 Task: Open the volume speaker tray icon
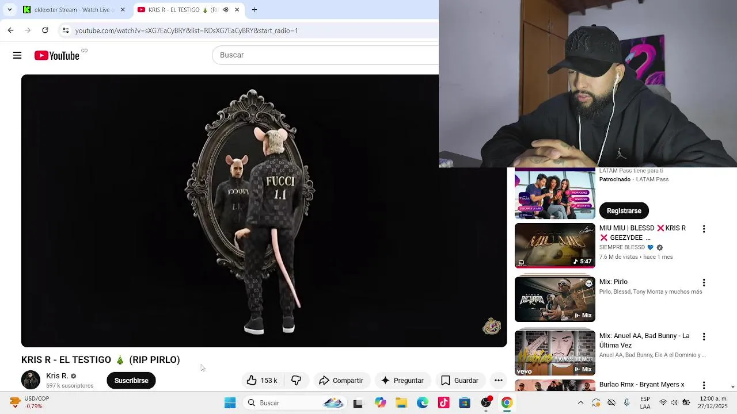click(674, 402)
